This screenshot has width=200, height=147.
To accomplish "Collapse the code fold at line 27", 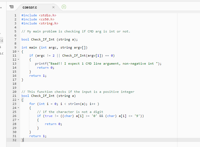I will (x=18, y=120).
